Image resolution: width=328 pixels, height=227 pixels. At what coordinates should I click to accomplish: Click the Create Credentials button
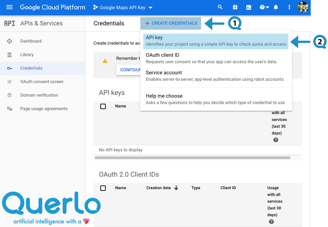[171, 23]
